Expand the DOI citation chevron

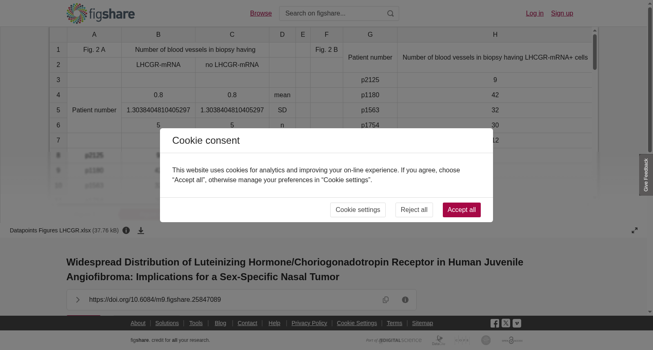pos(78,300)
